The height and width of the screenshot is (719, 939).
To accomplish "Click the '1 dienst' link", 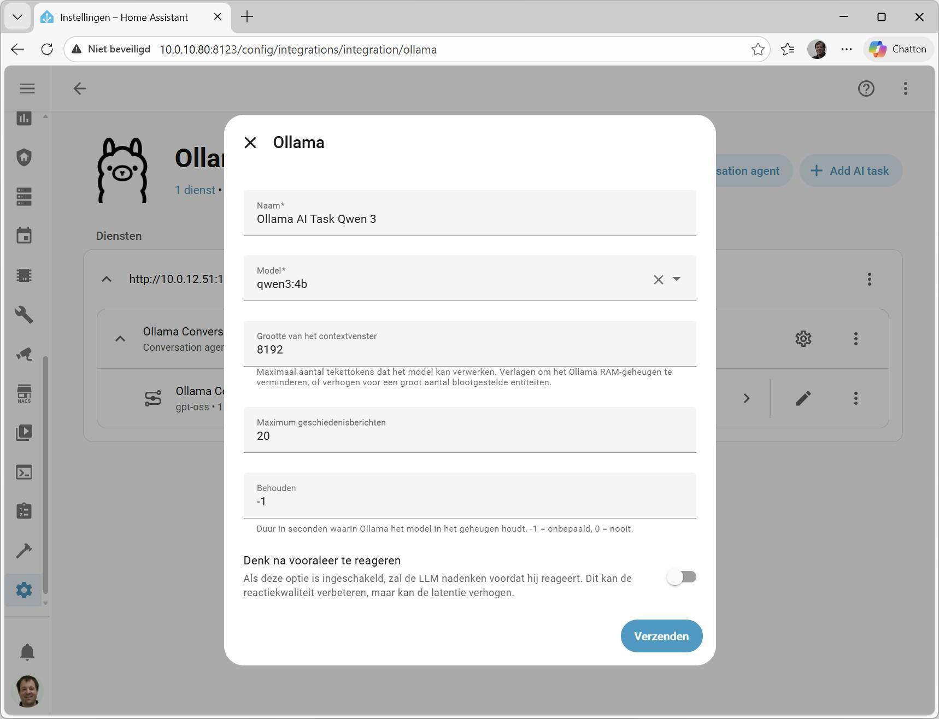I will point(195,190).
